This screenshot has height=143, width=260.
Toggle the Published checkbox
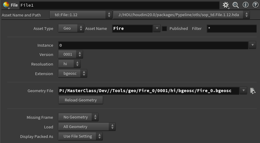click(x=164, y=28)
